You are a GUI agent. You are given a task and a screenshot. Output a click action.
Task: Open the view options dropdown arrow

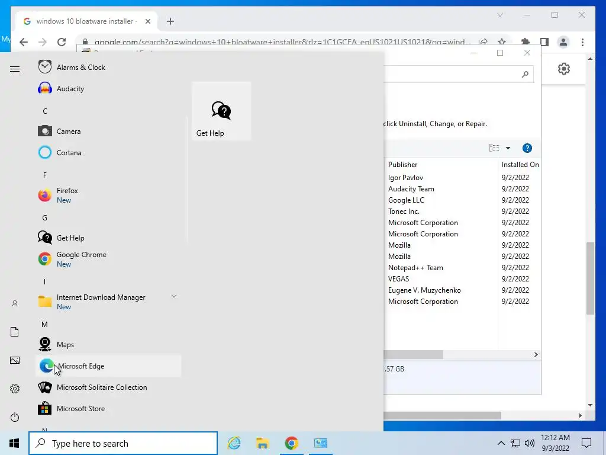(508, 148)
